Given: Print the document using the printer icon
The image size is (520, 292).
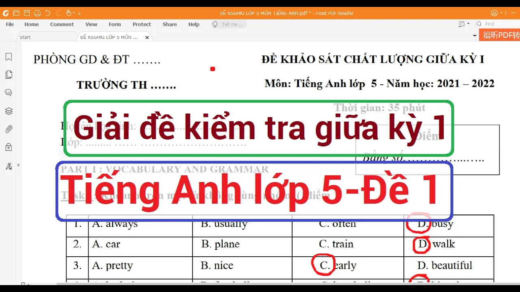Looking at the screenshot, I should tap(37, 13).
